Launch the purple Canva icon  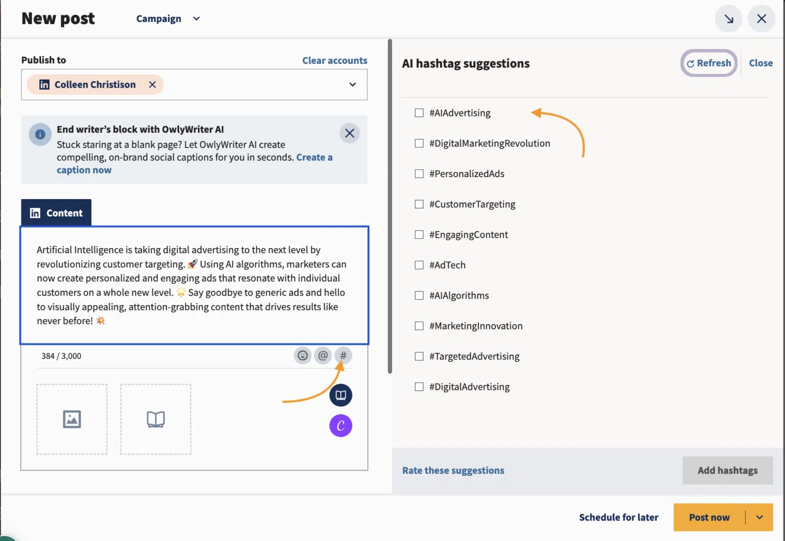tap(341, 426)
